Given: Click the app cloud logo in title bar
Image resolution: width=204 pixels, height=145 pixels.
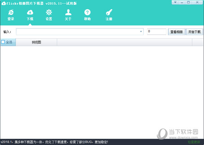Looking at the screenshot, I should (x=3, y=3).
